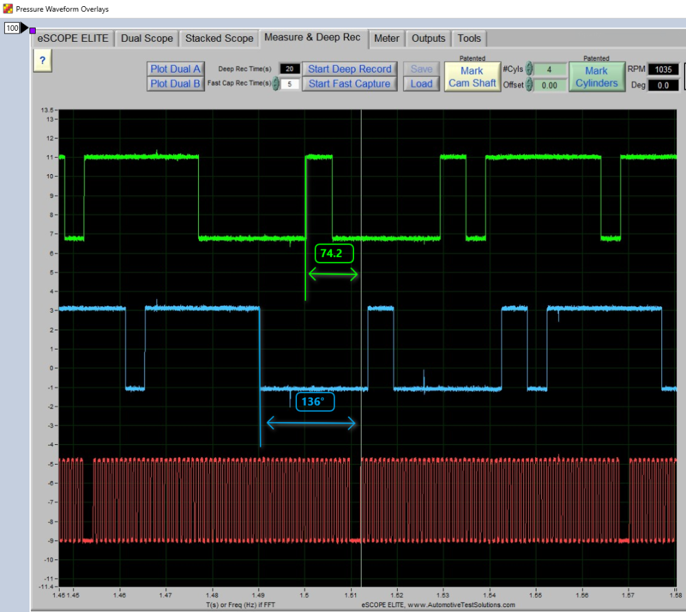Click the blue 136° measurement label

[315, 402]
